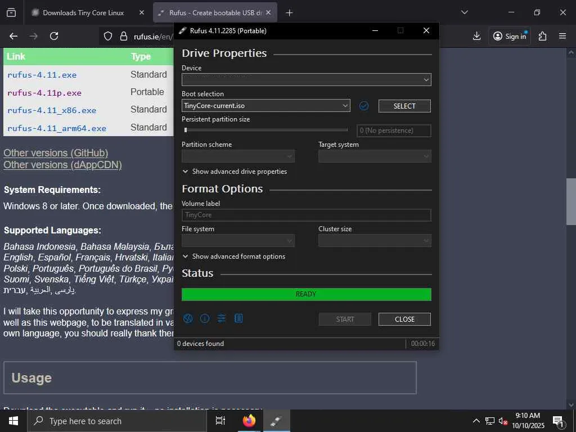Open the Target system dropdown

click(x=375, y=156)
